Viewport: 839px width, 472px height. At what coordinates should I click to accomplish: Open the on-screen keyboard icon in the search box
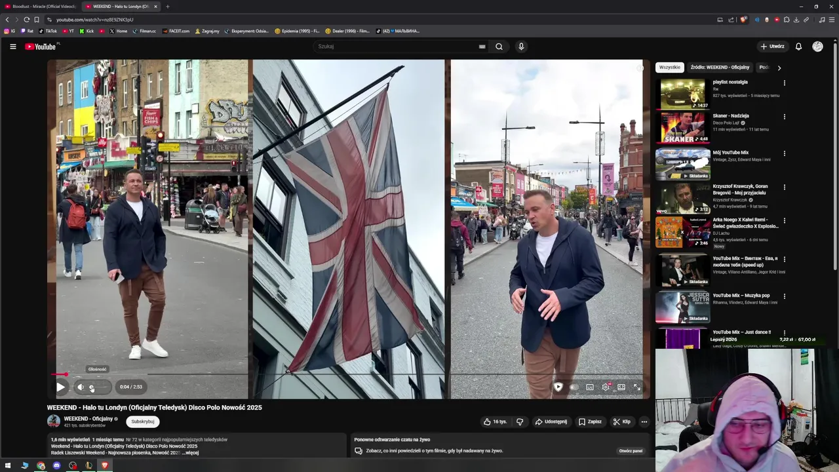click(482, 47)
